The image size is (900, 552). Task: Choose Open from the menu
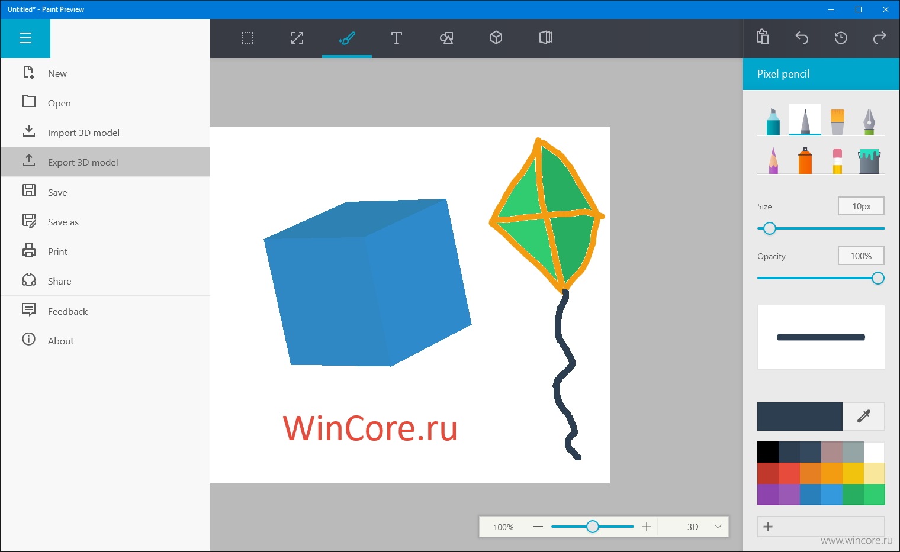tap(105, 103)
